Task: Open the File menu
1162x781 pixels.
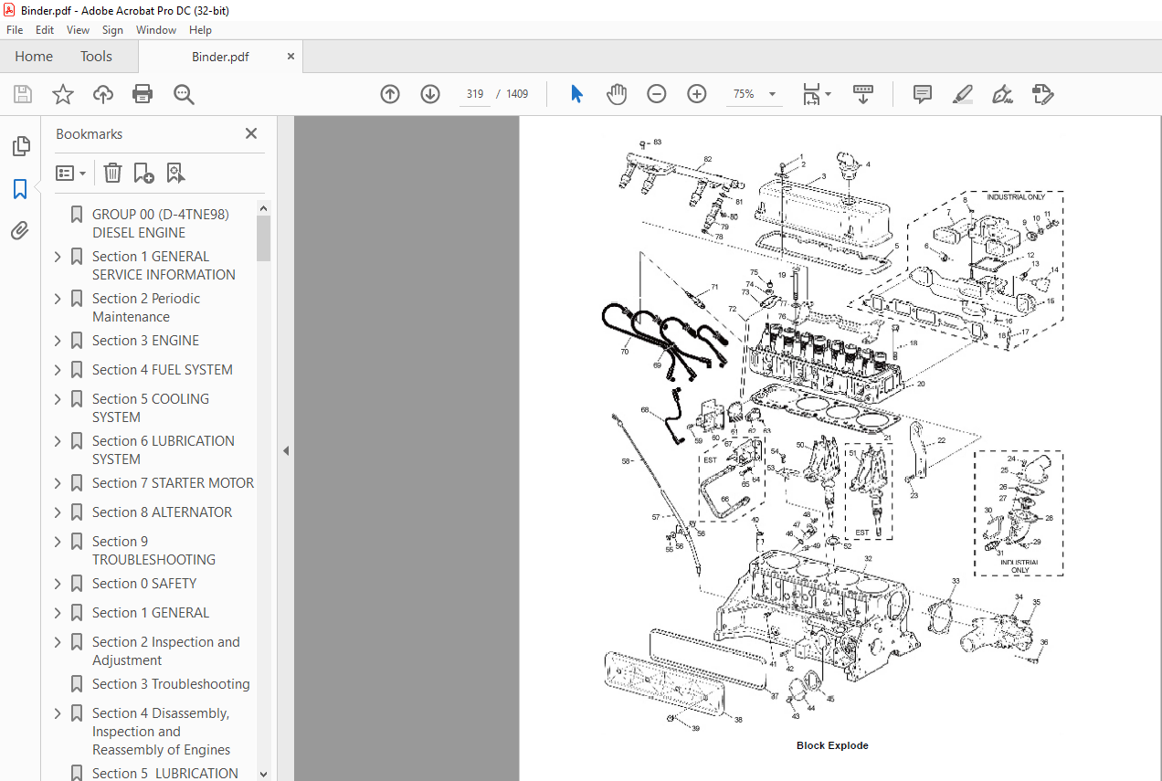Action: click(x=15, y=30)
